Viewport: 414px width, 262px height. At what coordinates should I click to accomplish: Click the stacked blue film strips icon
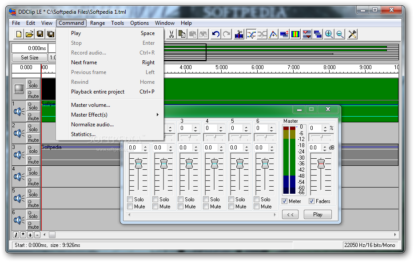click(318, 34)
